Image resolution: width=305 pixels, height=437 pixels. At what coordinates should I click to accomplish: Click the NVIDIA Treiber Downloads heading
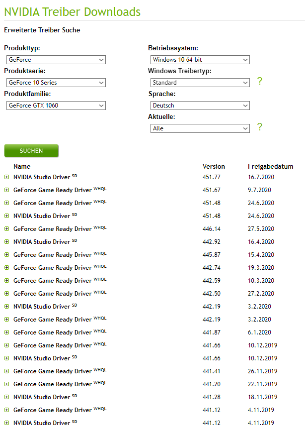[x=73, y=12]
